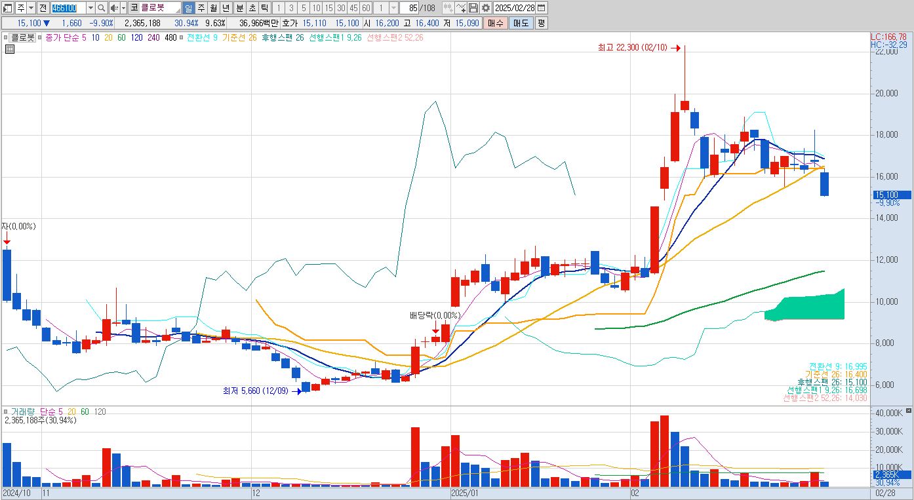Click the save disk icon
The image size is (914, 500).
[x=473, y=8]
